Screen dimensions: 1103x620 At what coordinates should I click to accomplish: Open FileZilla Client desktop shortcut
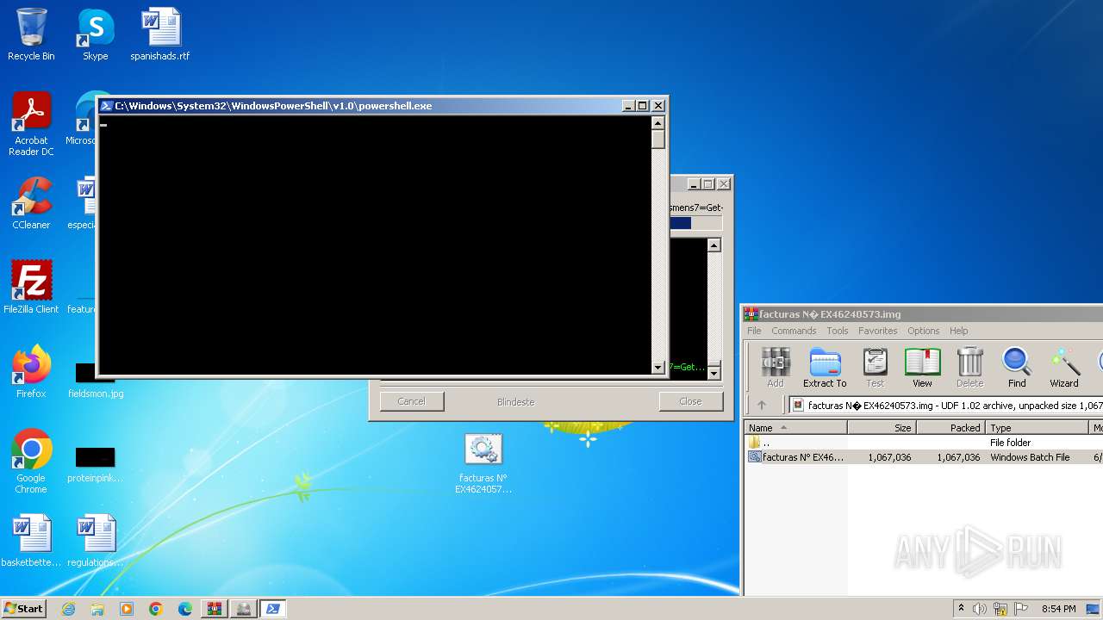(x=31, y=287)
